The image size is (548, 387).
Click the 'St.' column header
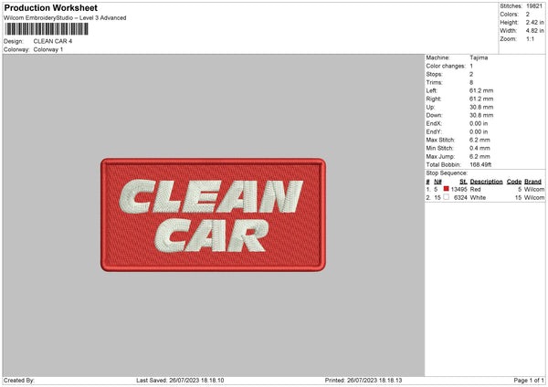[x=463, y=182]
